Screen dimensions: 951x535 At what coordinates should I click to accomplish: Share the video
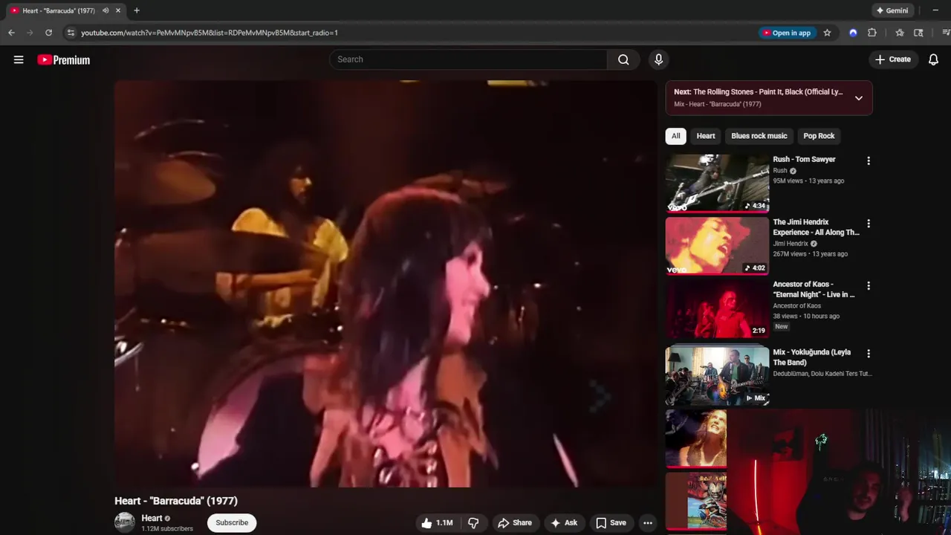(514, 522)
